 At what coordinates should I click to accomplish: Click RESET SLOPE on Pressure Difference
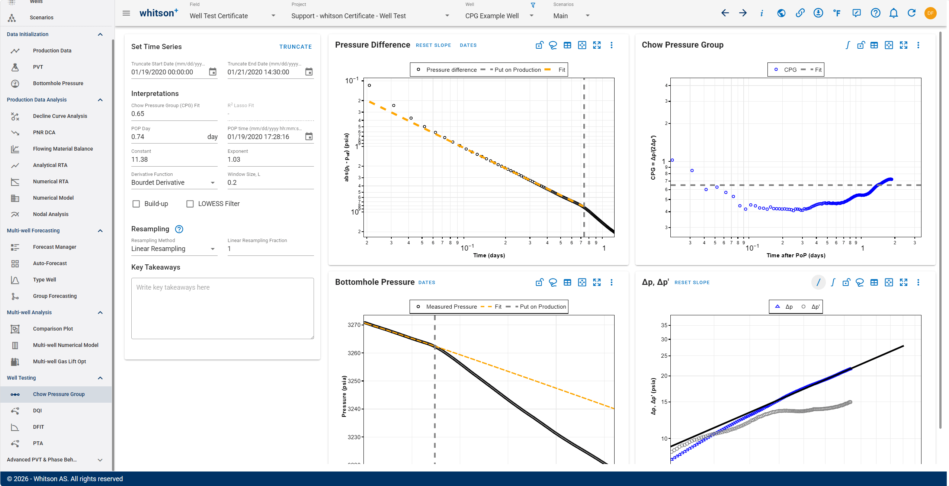[433, 45]
